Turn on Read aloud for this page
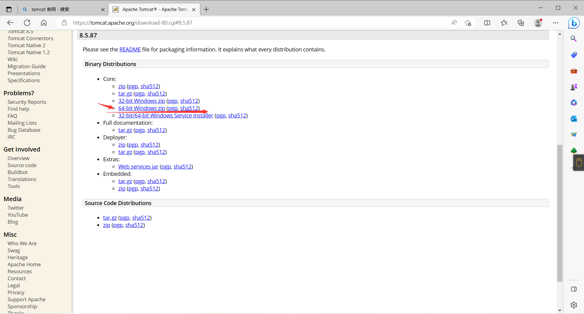The width and height of the screenshot is (584, 314). pos(454,23)
